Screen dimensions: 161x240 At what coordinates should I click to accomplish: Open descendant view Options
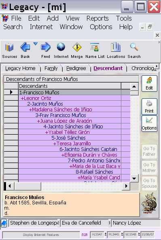[149, 124]
